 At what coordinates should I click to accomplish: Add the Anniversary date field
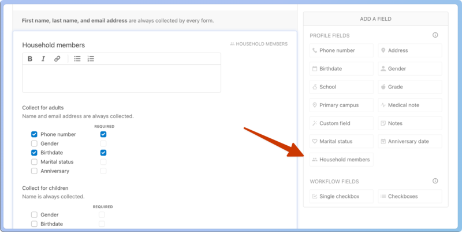(410, 141)
